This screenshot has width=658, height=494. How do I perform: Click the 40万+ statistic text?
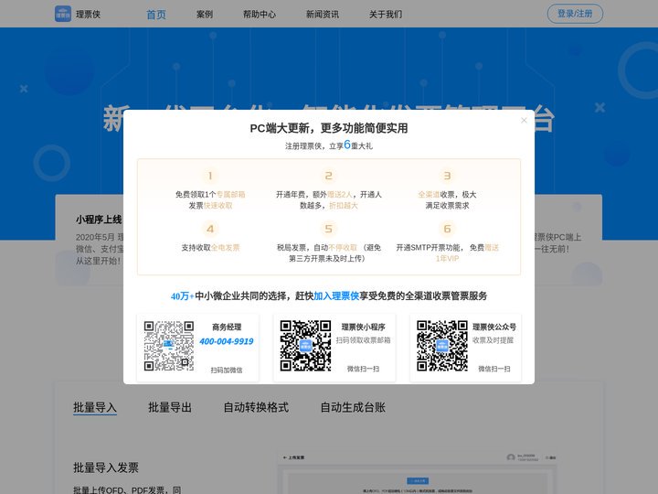click(x=182, y=296)
